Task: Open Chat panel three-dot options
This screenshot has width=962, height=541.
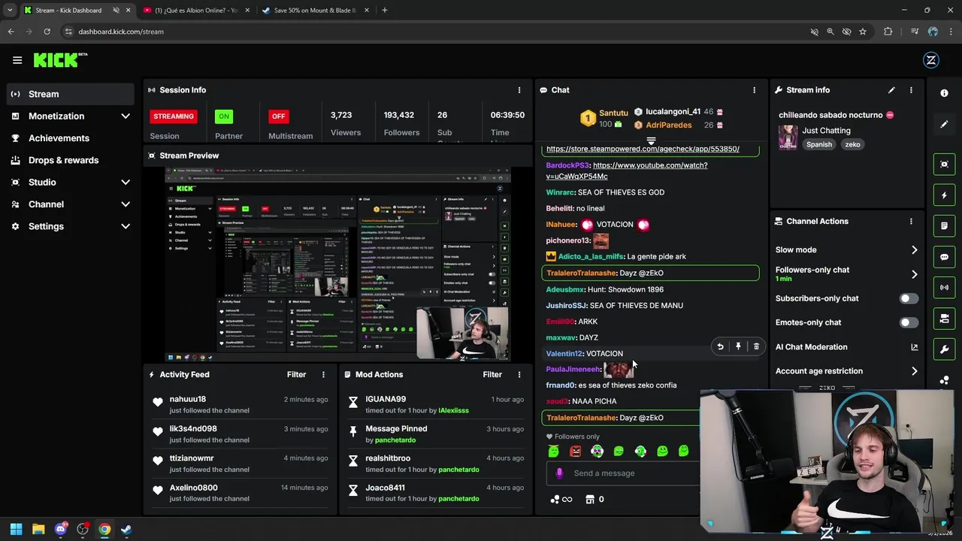Action: 754,90
